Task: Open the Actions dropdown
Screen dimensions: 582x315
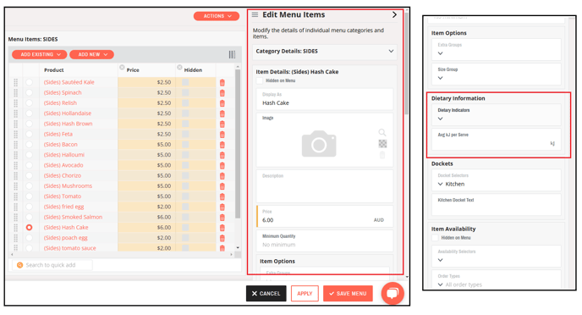Action: point(217,16)
